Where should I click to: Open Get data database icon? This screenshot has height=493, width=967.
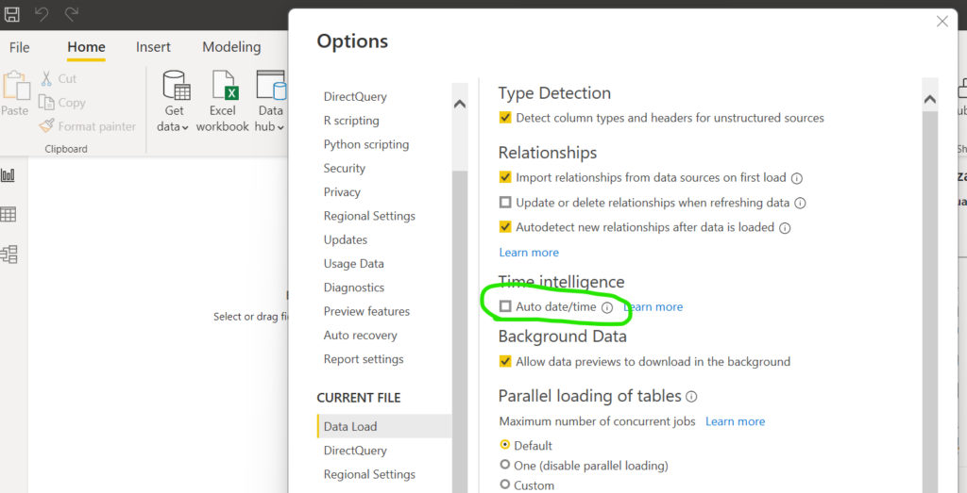click(x=176, y=86)
